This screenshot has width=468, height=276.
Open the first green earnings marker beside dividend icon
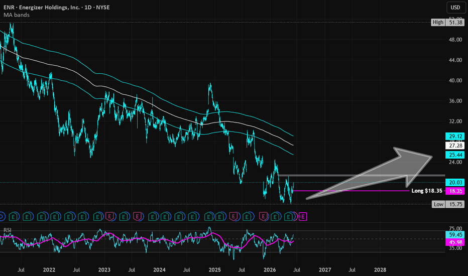tap(14, 217)
